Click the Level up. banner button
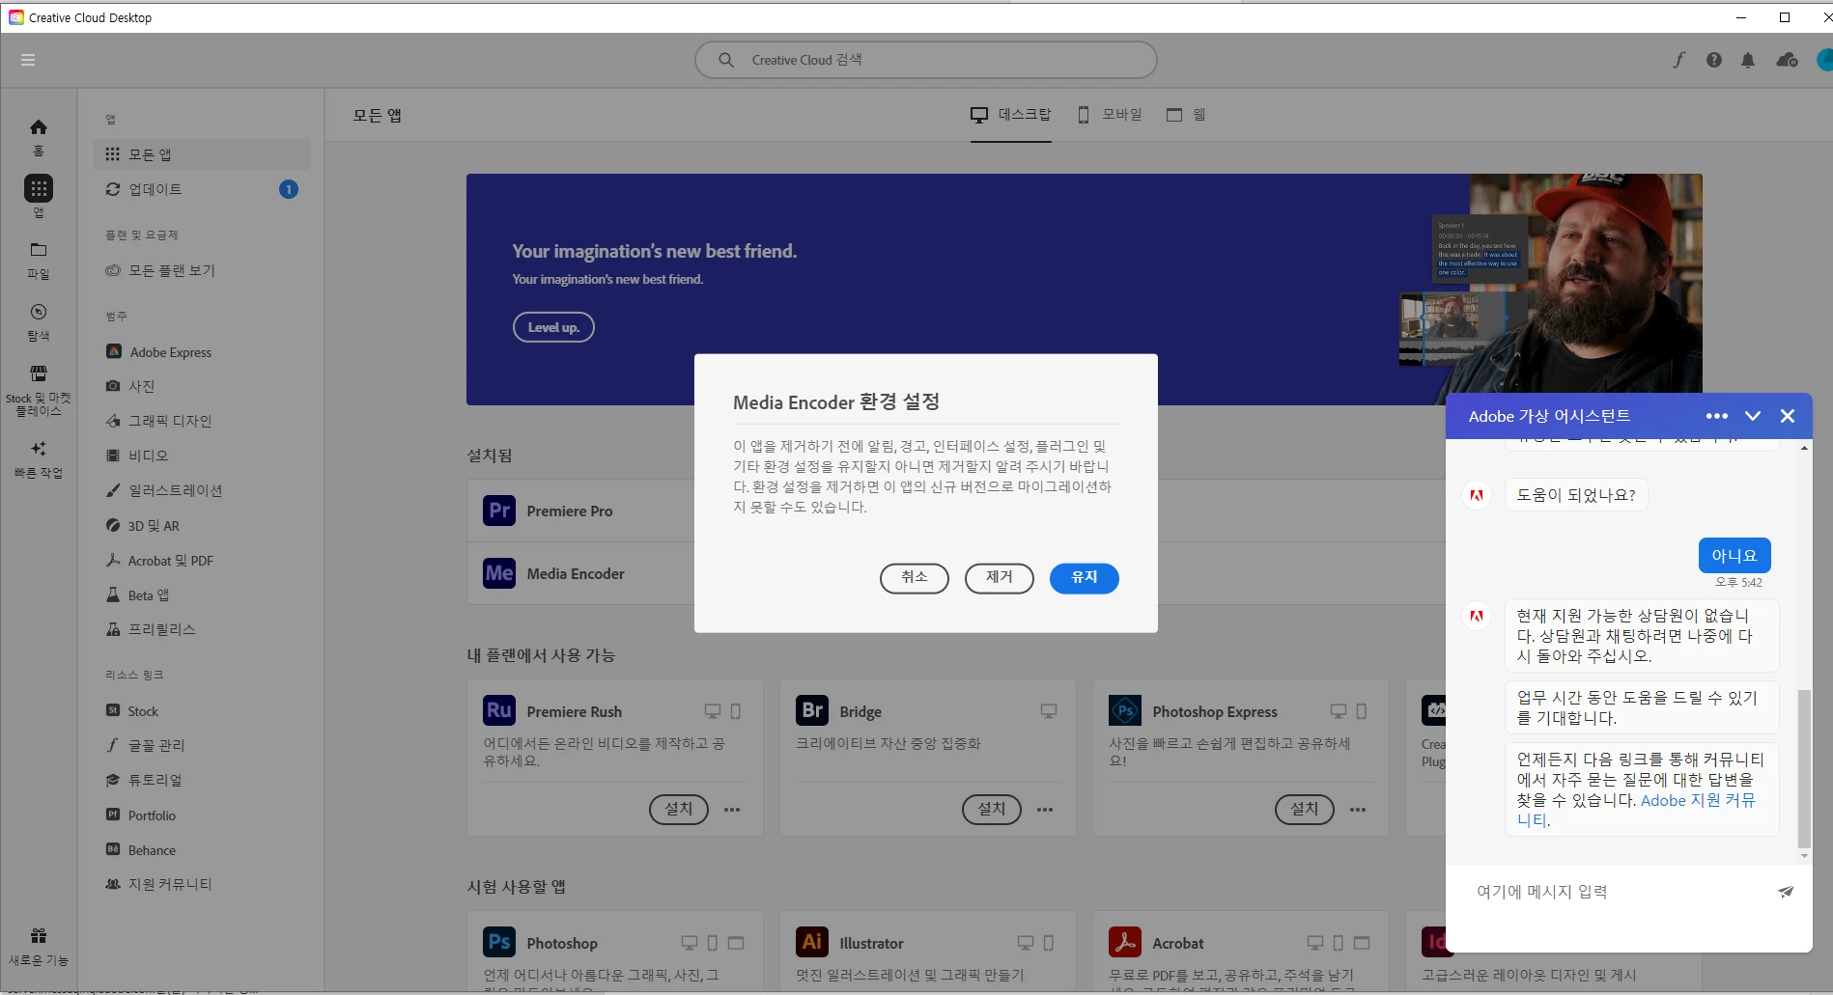The width and height of the screenshot is (1833, 995). 553,327
